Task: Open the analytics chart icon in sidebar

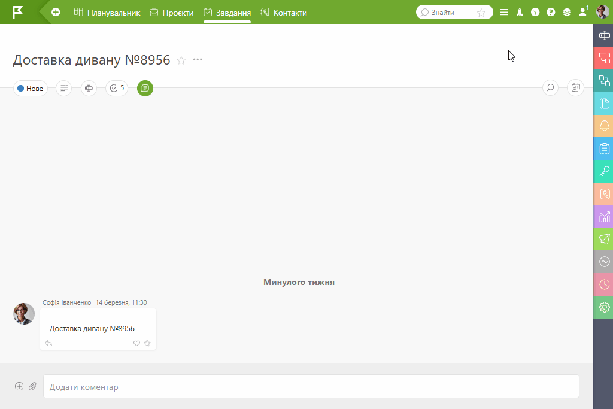Action: tap(604, 216)
